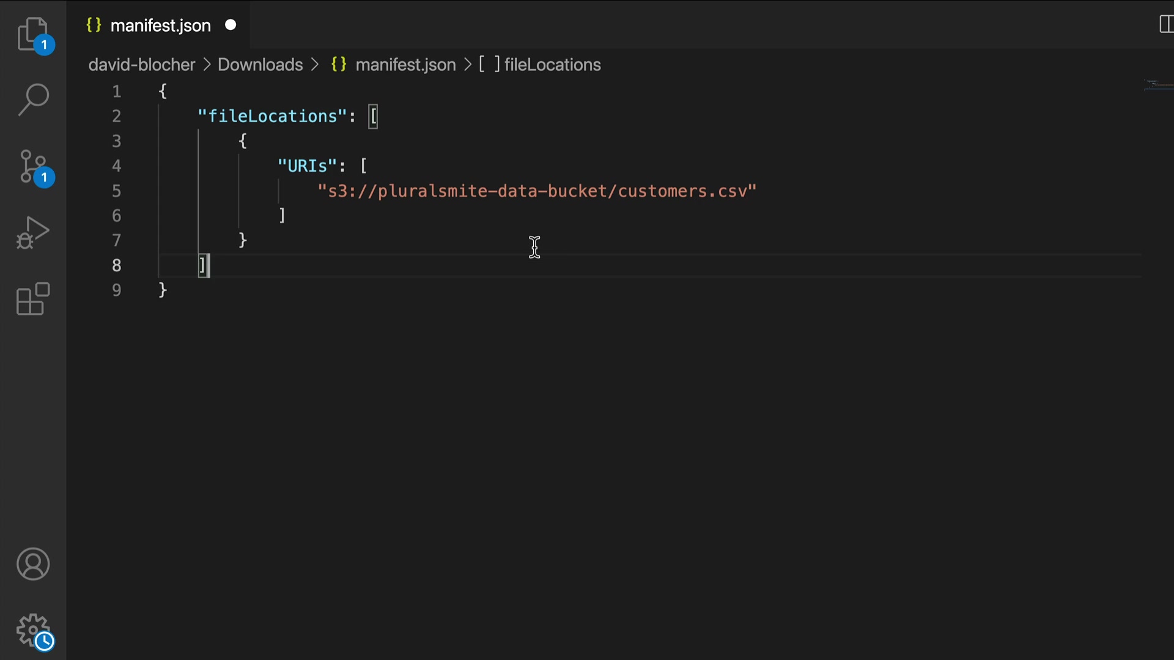Open the Accounts menu icon
The height and width of the screenshot is (660, 1174).
point(33,564)
